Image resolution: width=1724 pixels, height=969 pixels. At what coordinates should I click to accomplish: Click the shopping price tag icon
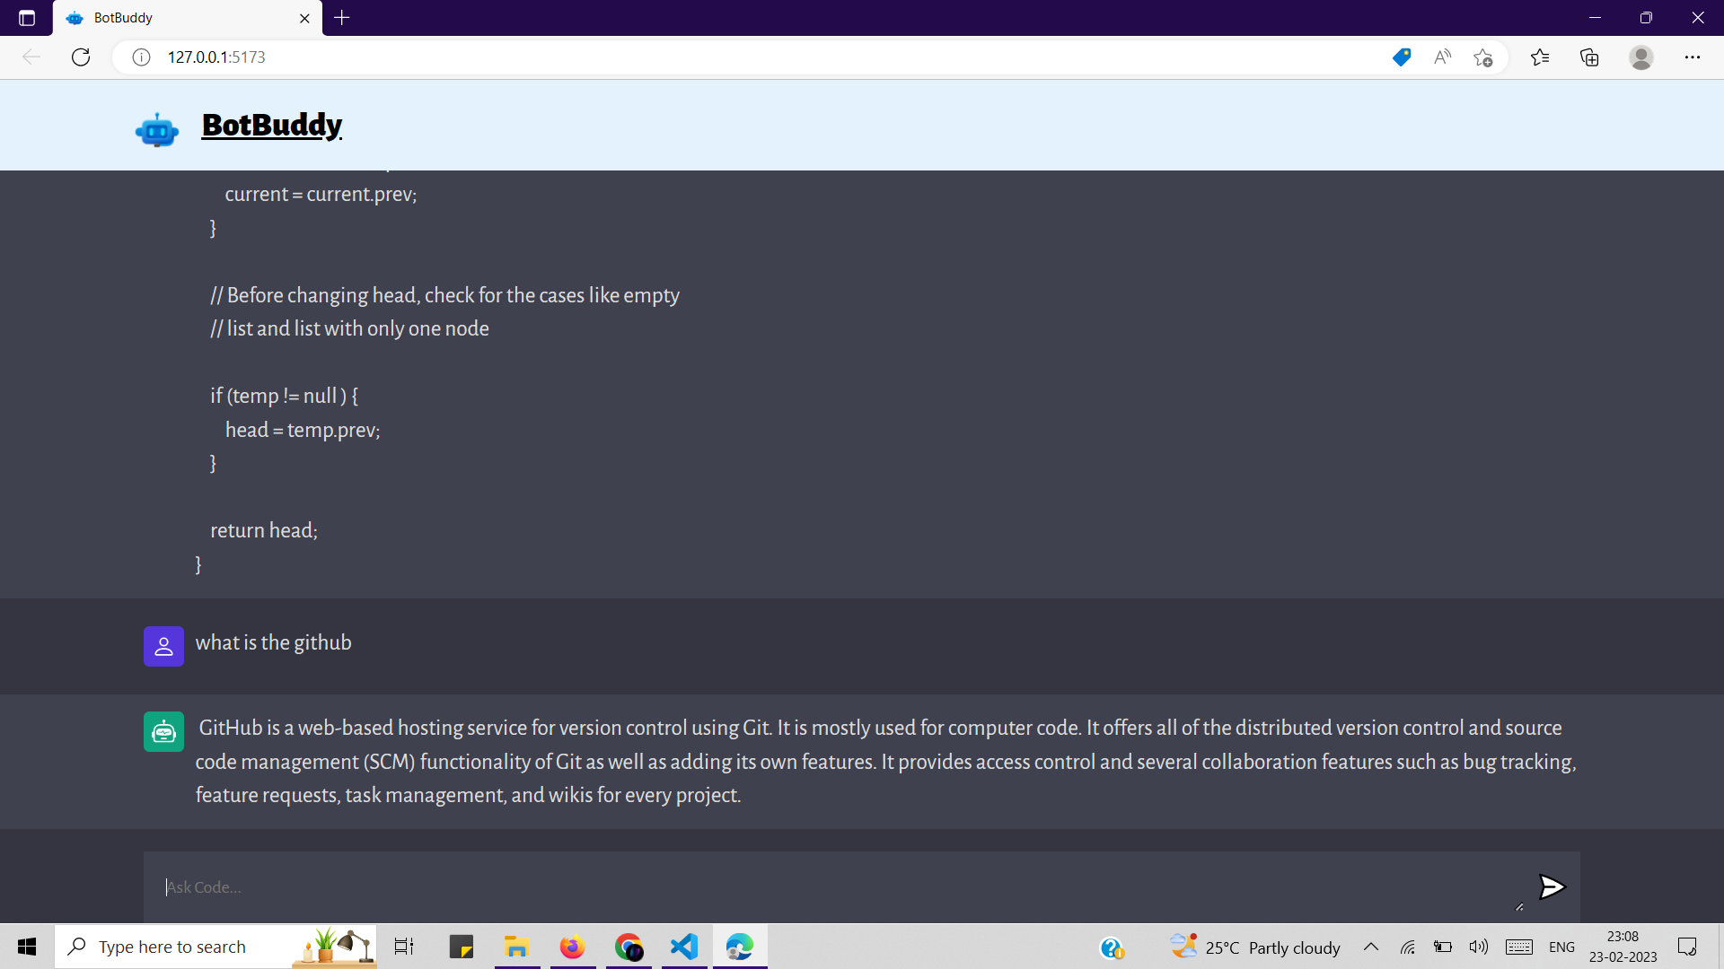(1401, 57)
